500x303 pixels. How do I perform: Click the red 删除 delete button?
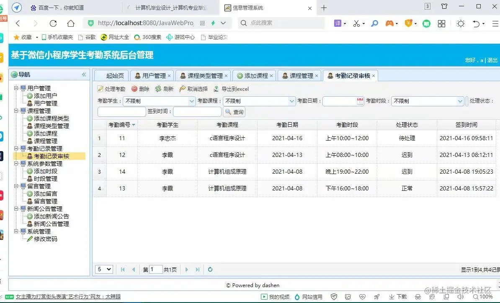click(x=140, y=89)
